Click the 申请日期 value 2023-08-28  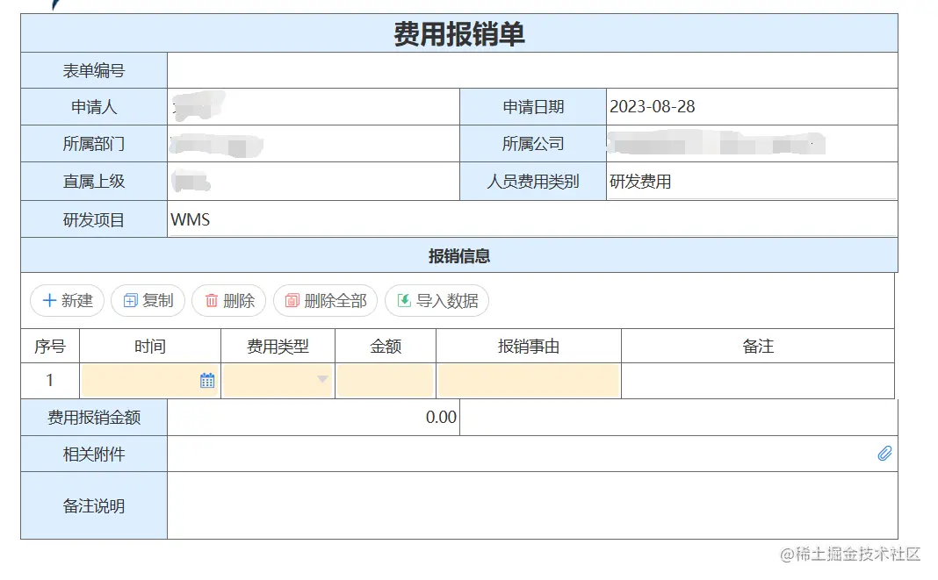(x=652, y=106)
